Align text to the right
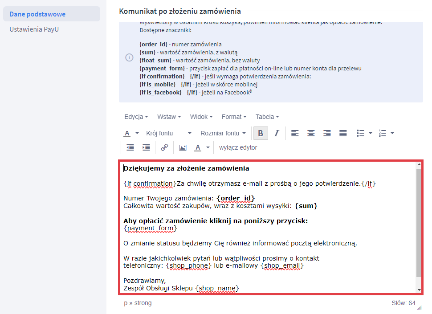The image size is (432, 314). [x=327, y=133]
